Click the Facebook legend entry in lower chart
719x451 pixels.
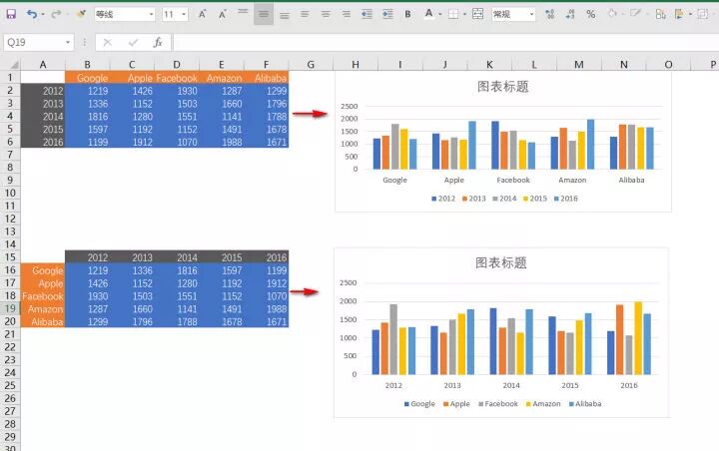(x=498, y=404)
